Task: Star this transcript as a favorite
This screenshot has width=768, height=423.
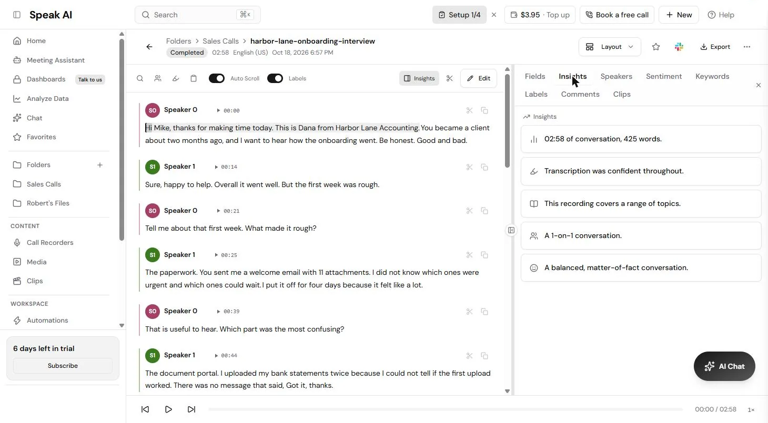Action: pyautogui.click(x=656, y=47)
